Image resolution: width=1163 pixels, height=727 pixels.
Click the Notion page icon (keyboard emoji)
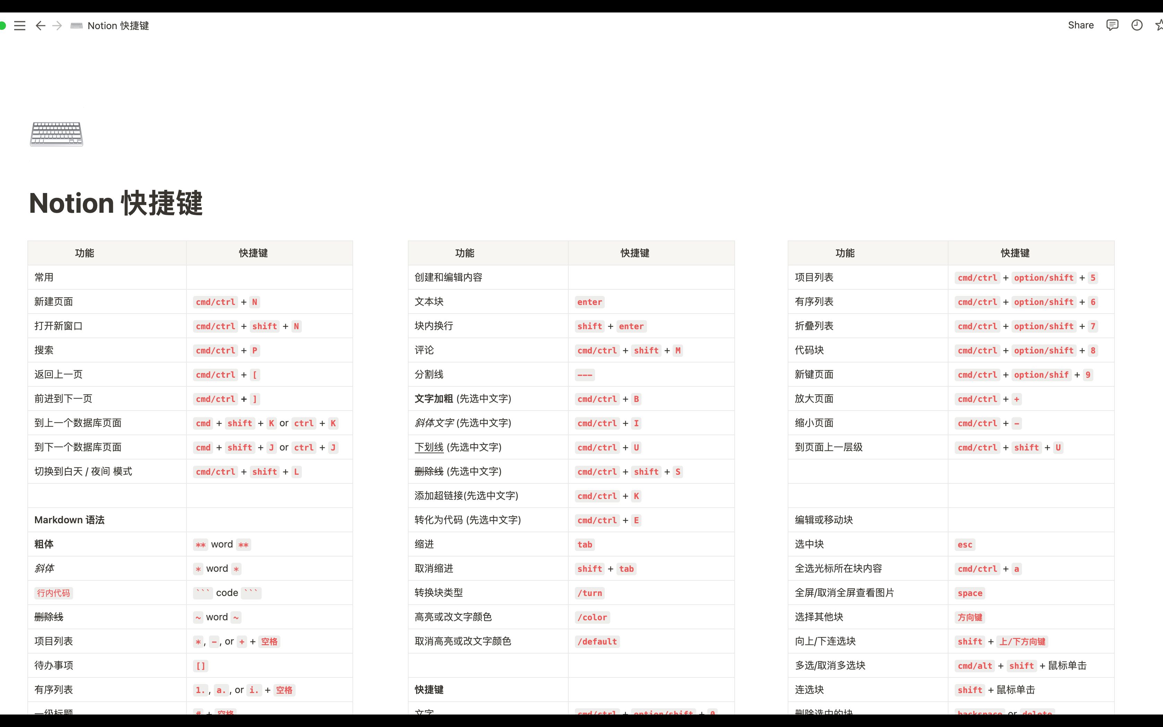[x=56, y=132]
